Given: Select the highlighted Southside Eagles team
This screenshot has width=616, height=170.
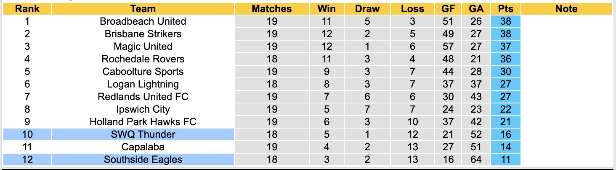Looking at the screenshot, I should click(143, 160).
